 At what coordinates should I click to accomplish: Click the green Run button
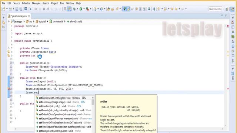[81, 9]
